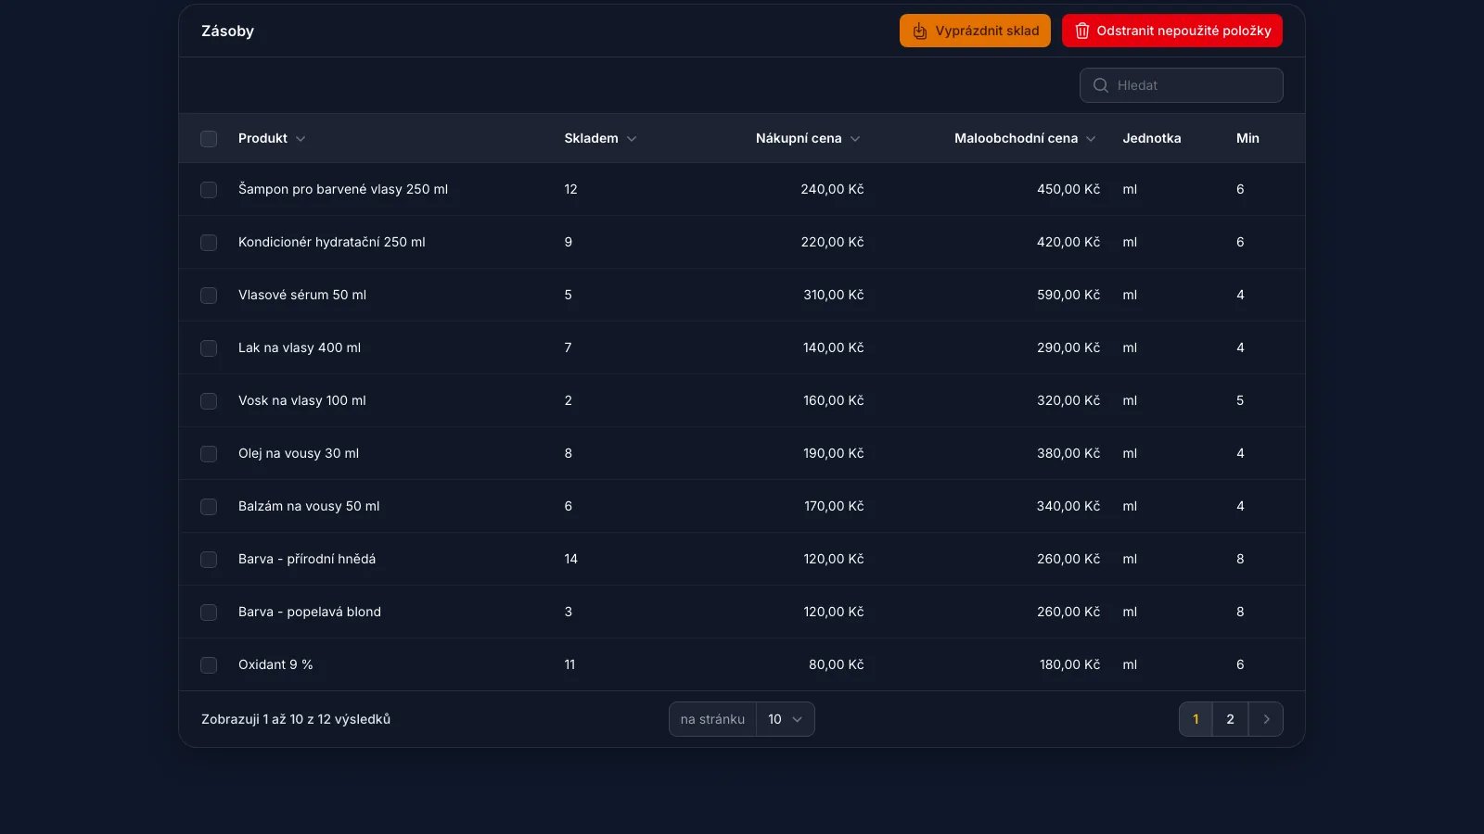Viewport: 1484px width, 834px height.
Task: Click the Min column header
Action: click(1247, 138)
